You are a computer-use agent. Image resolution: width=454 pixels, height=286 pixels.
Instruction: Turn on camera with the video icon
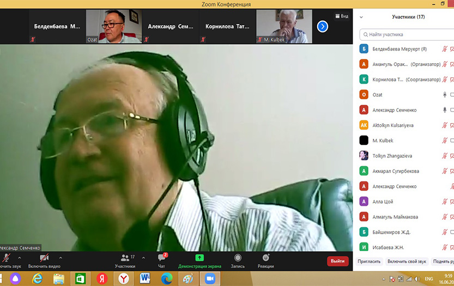(44, 258)
